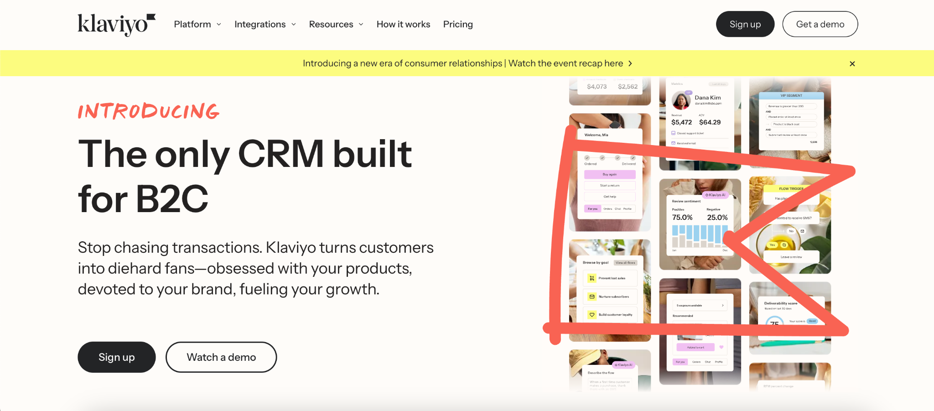Click the banner's right chevron arrow
Screen dimensions: 934x411
tap(630, 63)
